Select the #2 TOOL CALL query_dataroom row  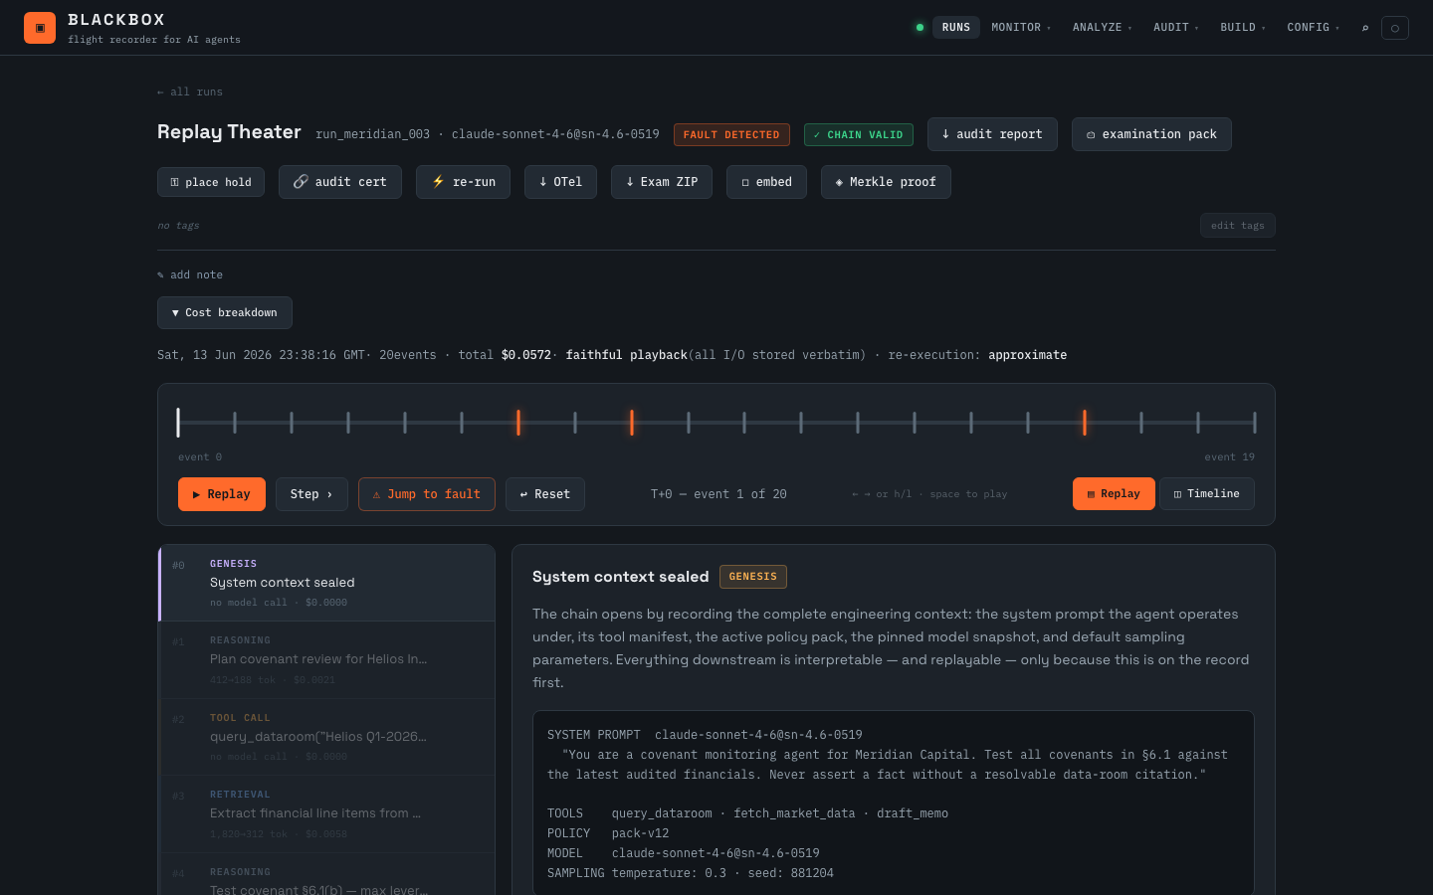[327, 737]
